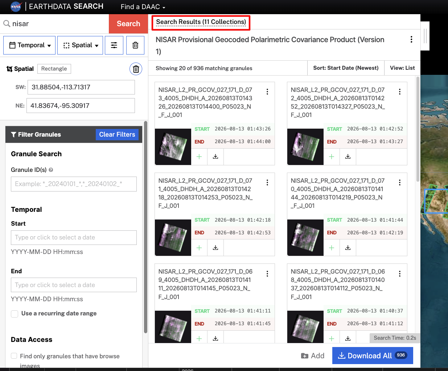Click EARTHDATA SEARCH title link
The image size is (448, 371).
click(x=66, y=7)
